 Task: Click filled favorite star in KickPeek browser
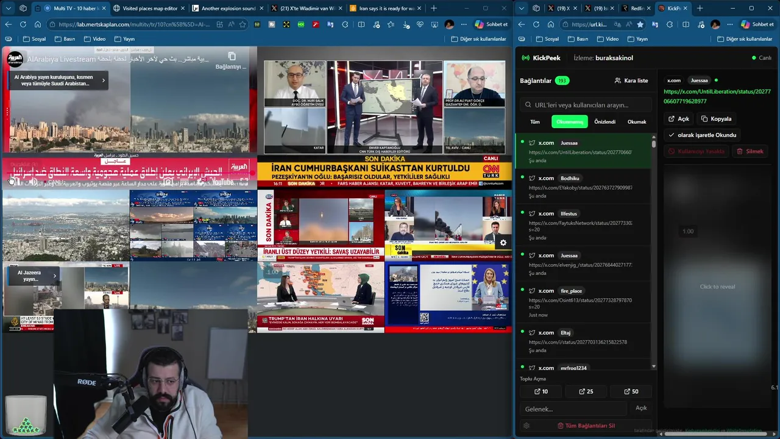point(640,24)
